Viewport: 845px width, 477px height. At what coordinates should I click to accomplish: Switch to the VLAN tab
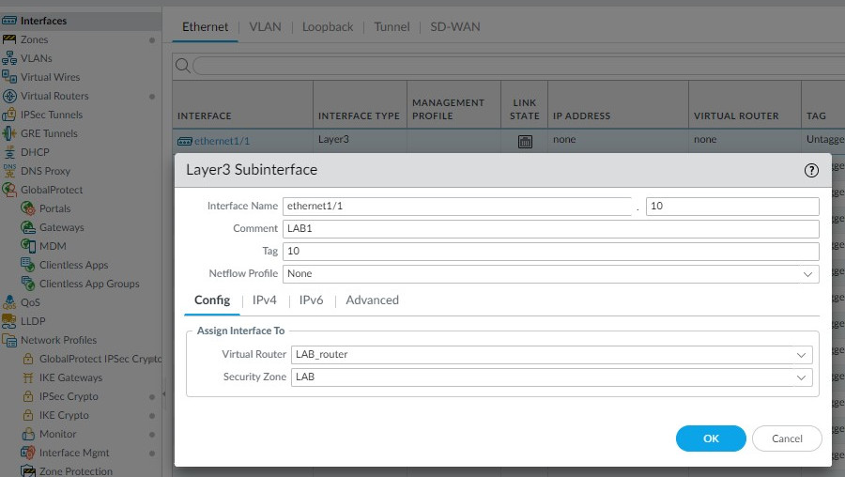265,27
